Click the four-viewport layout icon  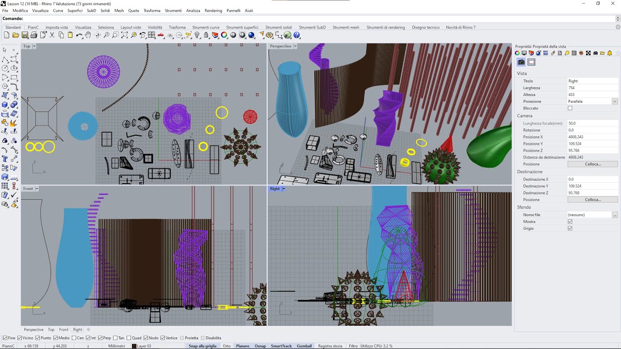(x=151, y=35)
